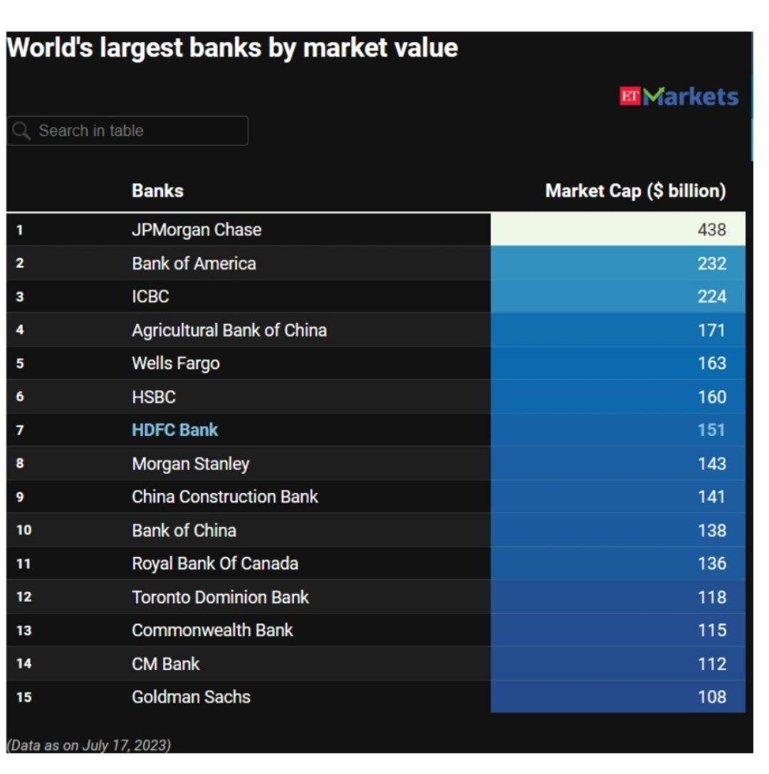Click the ET Markets logo
The width and height of the screenshot is (769, 774).
(x=679, y=96)
